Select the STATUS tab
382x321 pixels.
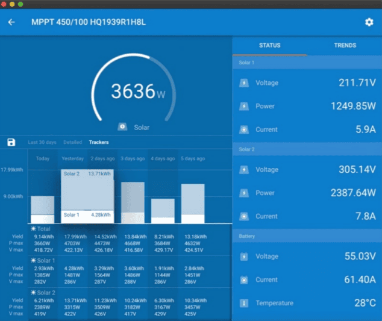click(x=269, y=45)
